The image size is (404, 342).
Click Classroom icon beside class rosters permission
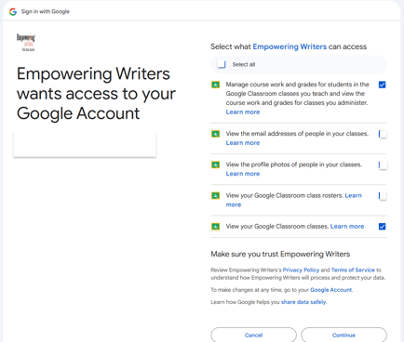click(x=215, y=195)
